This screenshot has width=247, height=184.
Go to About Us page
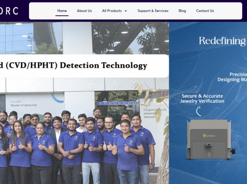(84, 11)
